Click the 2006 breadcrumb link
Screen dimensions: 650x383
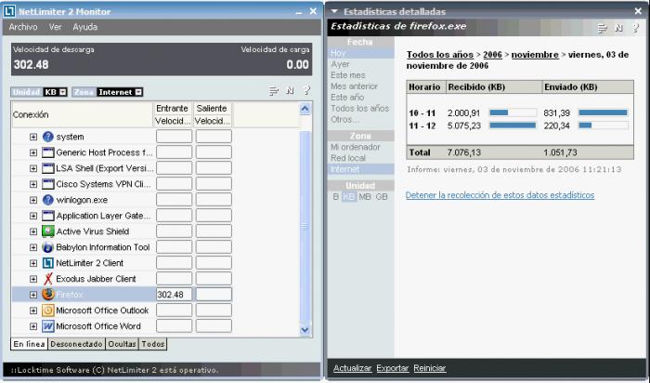coord(492,54)
